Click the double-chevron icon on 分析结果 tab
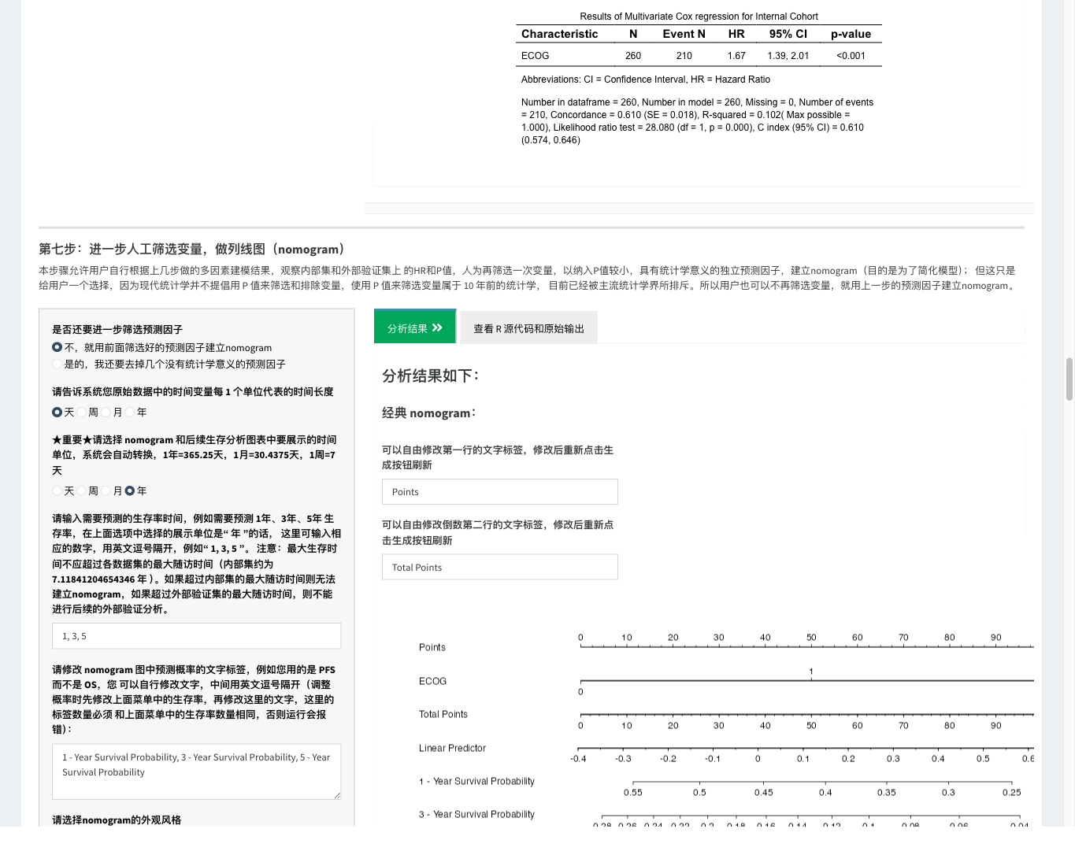Screen dimensions: 1075x866 437,328
